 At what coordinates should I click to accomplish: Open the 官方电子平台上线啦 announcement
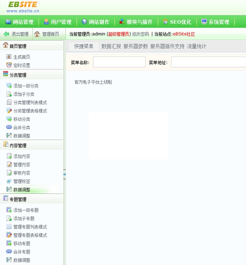pyautogui.click(x=93, y=82)
